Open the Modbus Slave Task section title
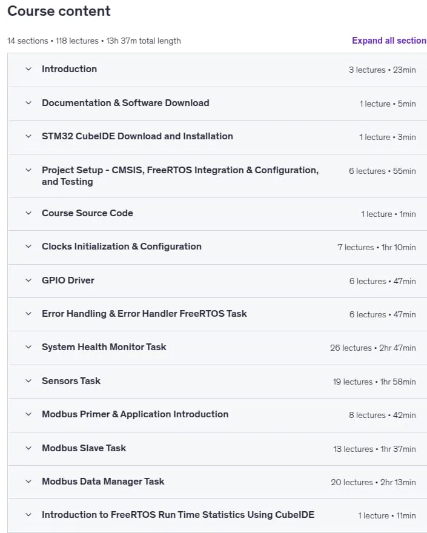Image resolution: width=427 pixels, height=533 pixels. pos(84,448)
